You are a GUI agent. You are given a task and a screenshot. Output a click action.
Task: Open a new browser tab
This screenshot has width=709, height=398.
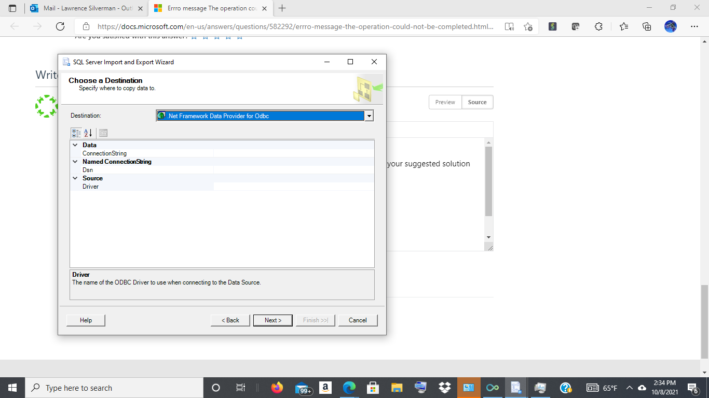[282, 8]
